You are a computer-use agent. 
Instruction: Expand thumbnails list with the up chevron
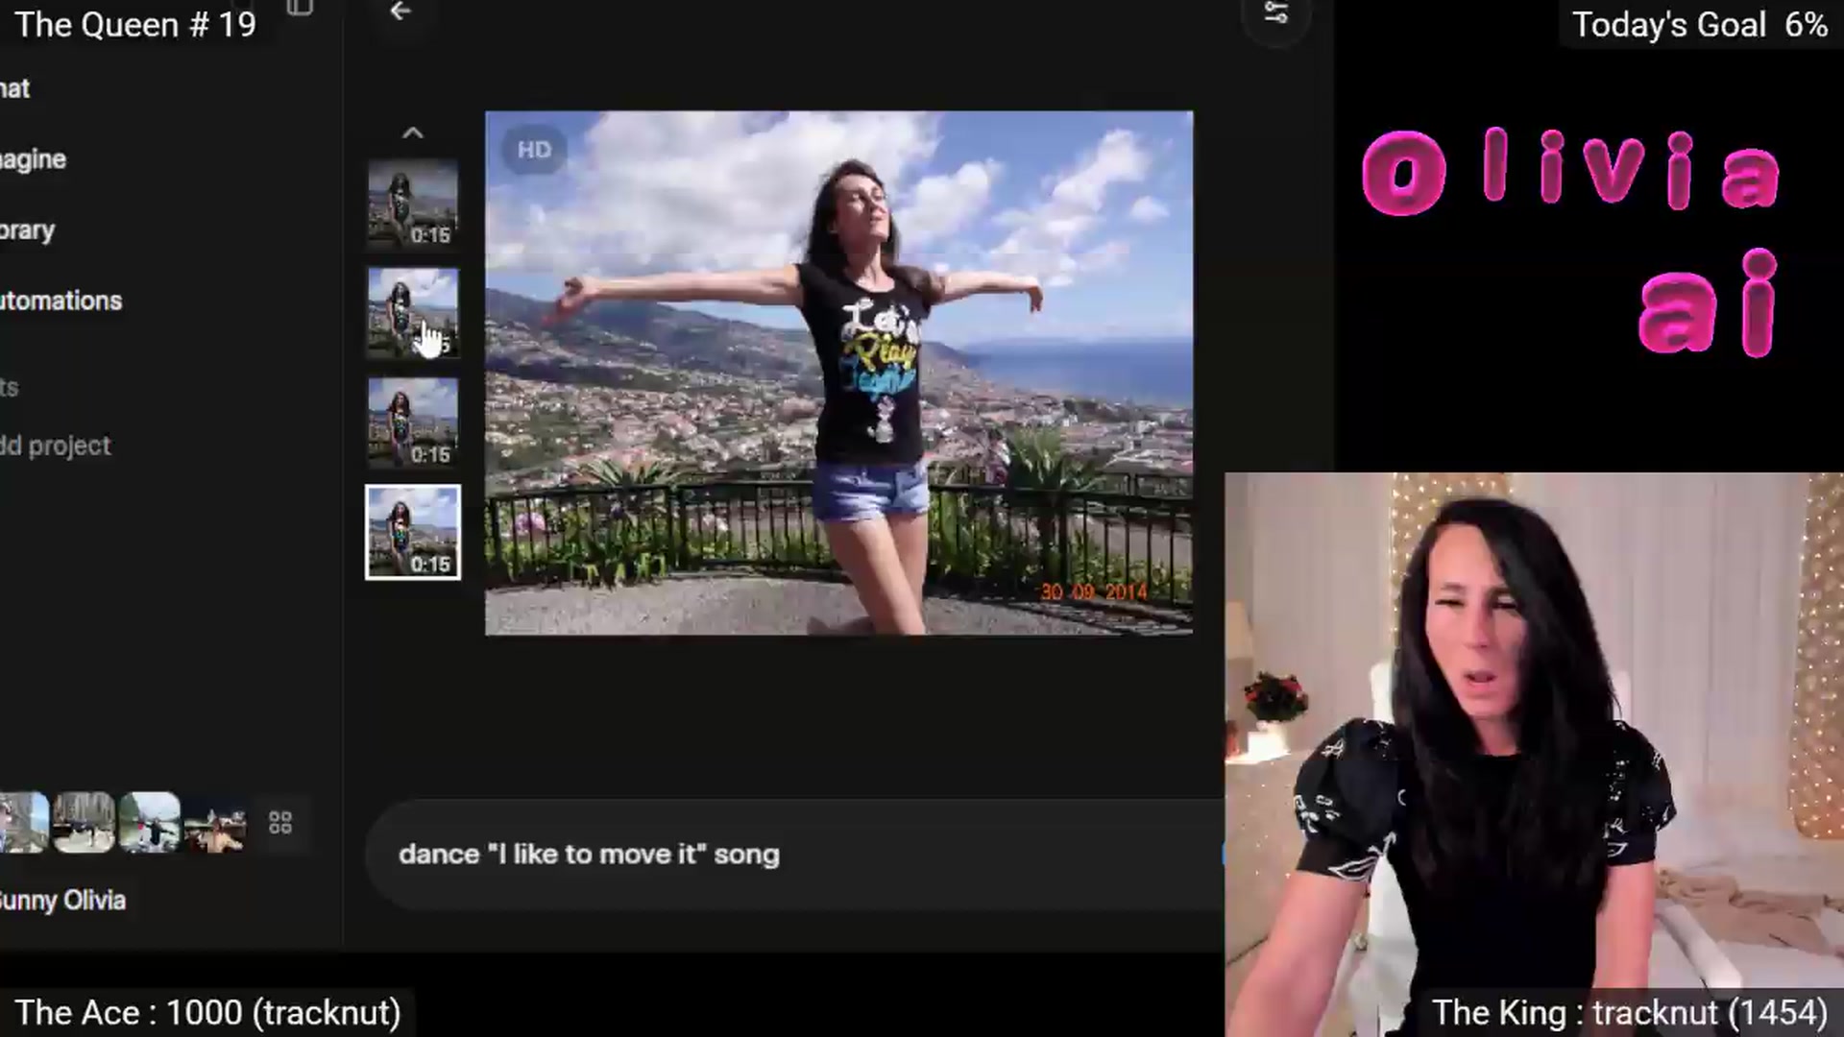click(x=412, y=133)
